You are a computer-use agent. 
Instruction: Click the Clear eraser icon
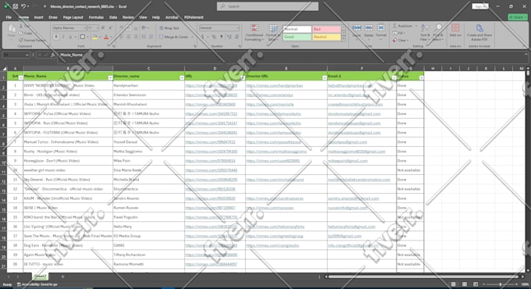(395, 41)
